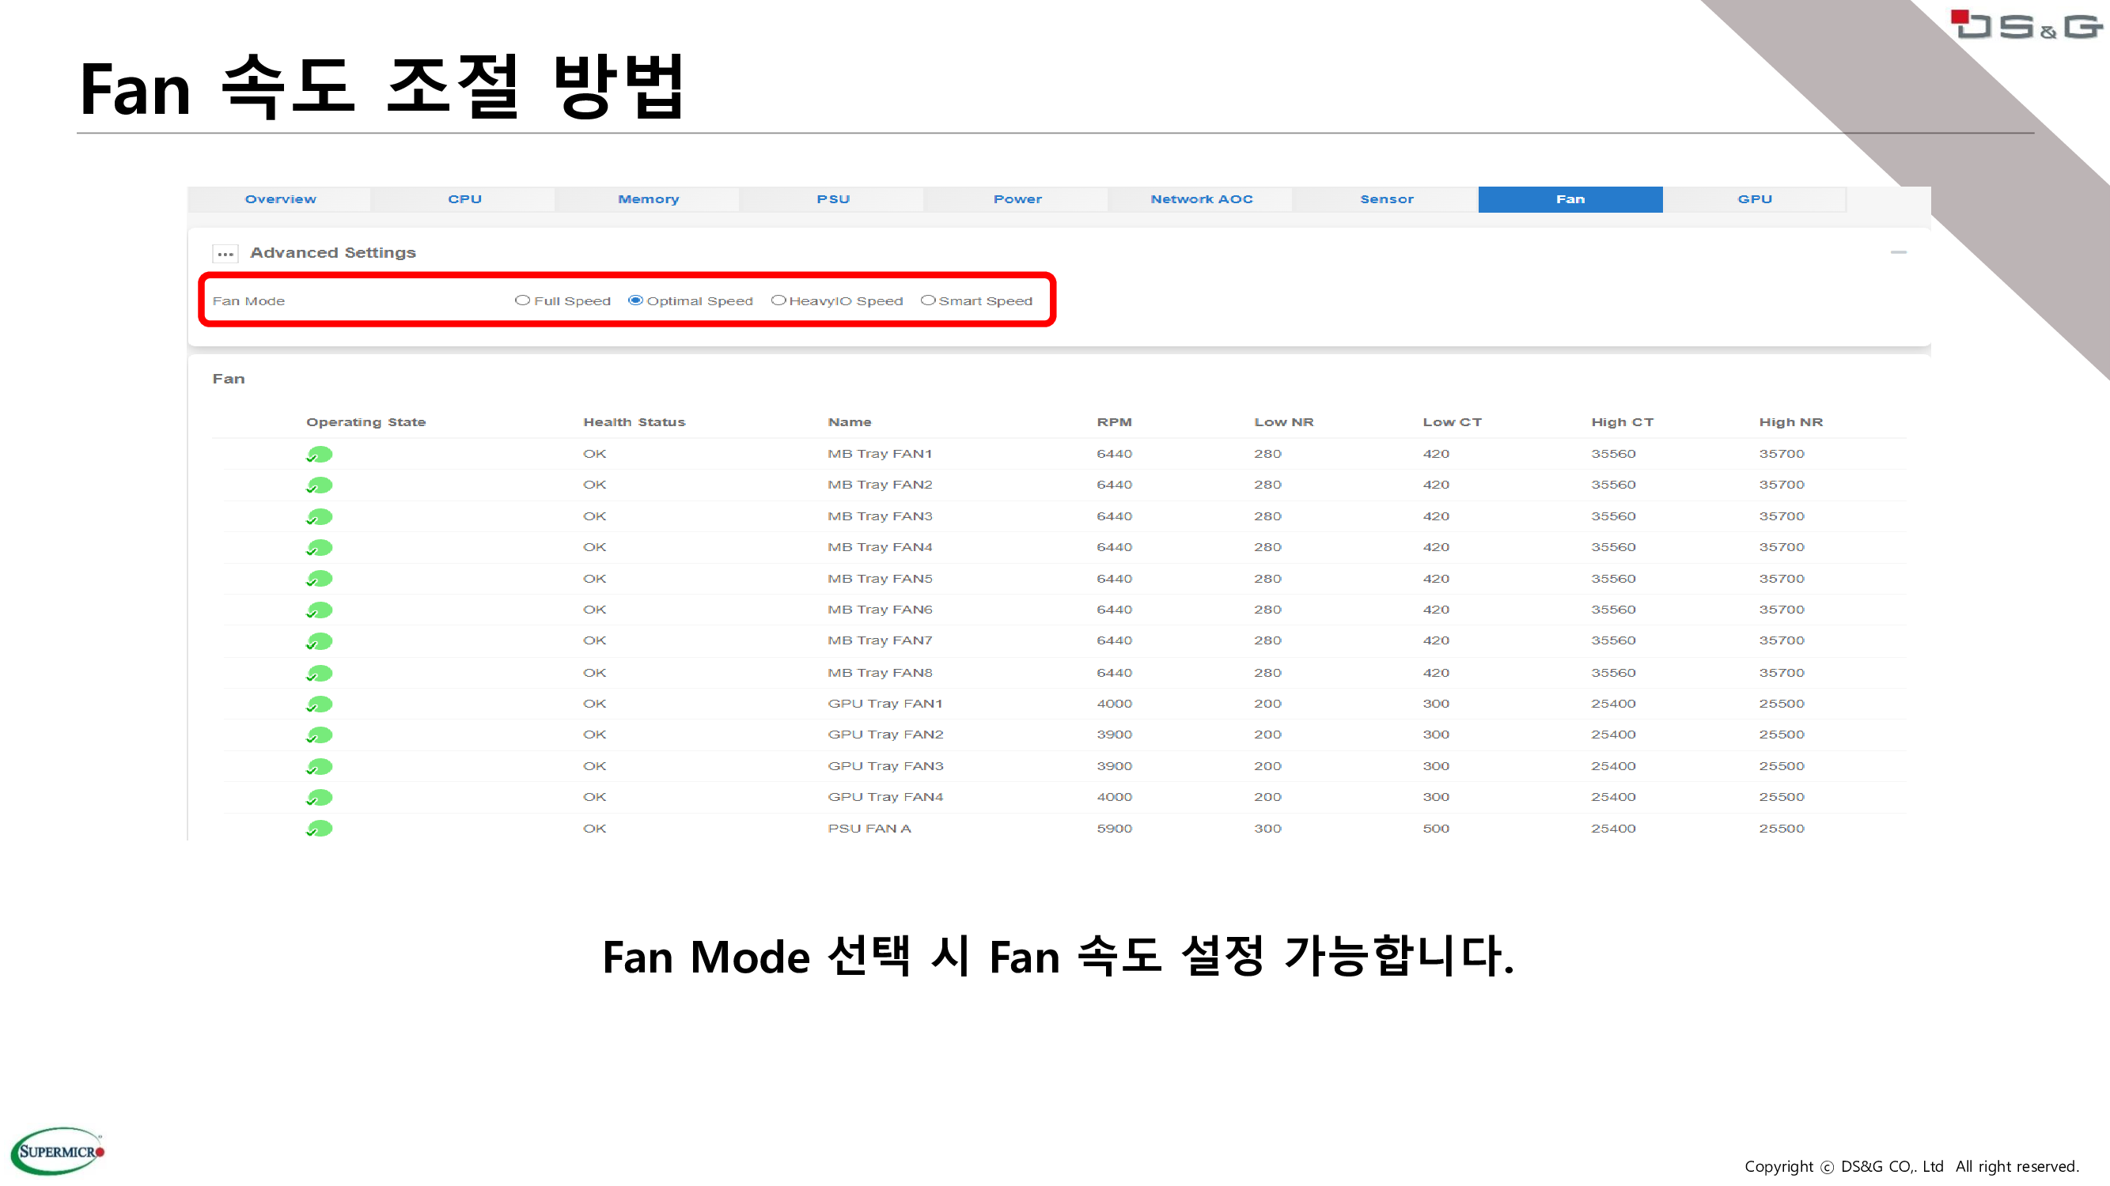Click MB Tray FAN1 green status icon
The height and width of the screenshot is (1186, 2110).
(x=319, y=455)
